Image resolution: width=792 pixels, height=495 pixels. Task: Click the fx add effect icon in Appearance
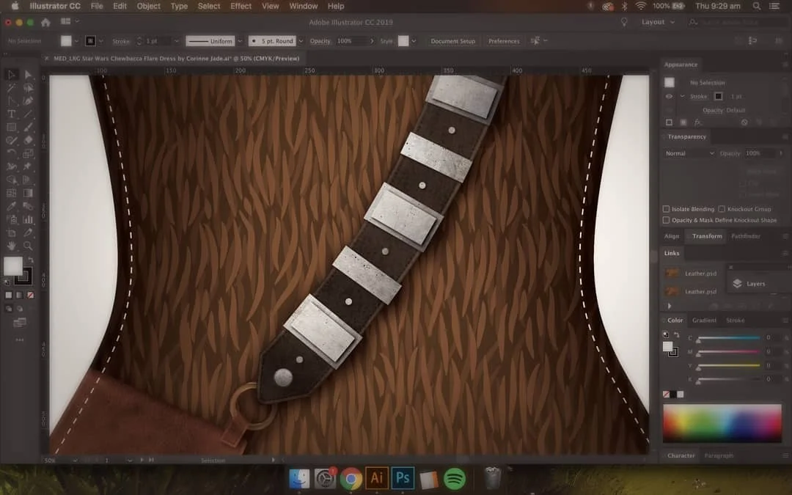coord(697,122)
